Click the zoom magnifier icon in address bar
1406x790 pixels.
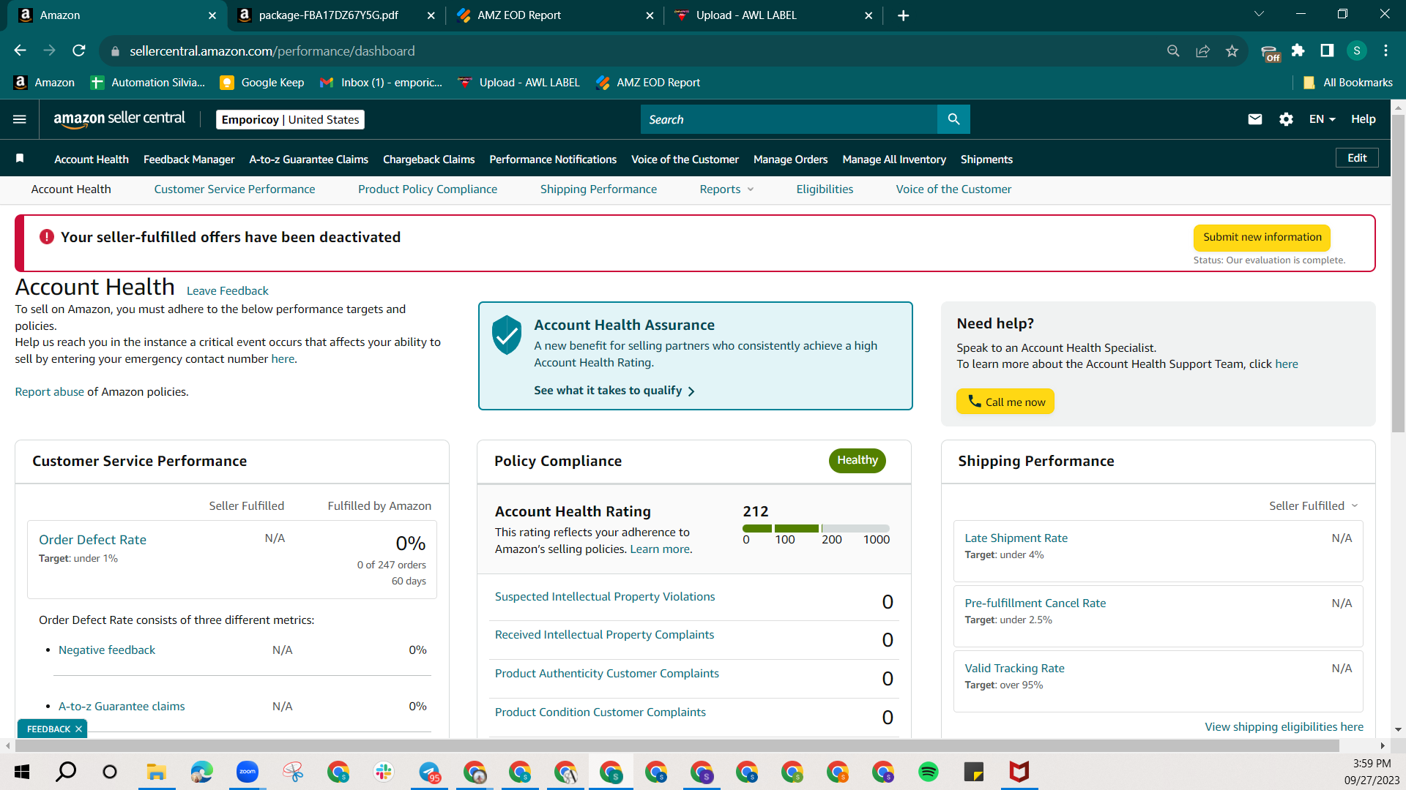click(x=1173, y=50)
